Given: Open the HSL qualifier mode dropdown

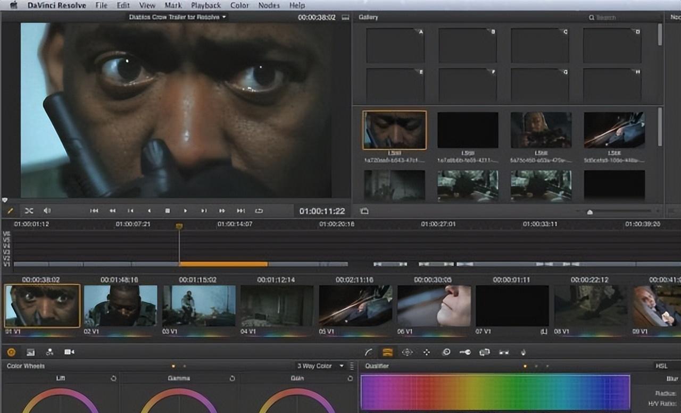Looking at the screenshot, I should click(x=667, y=366).
